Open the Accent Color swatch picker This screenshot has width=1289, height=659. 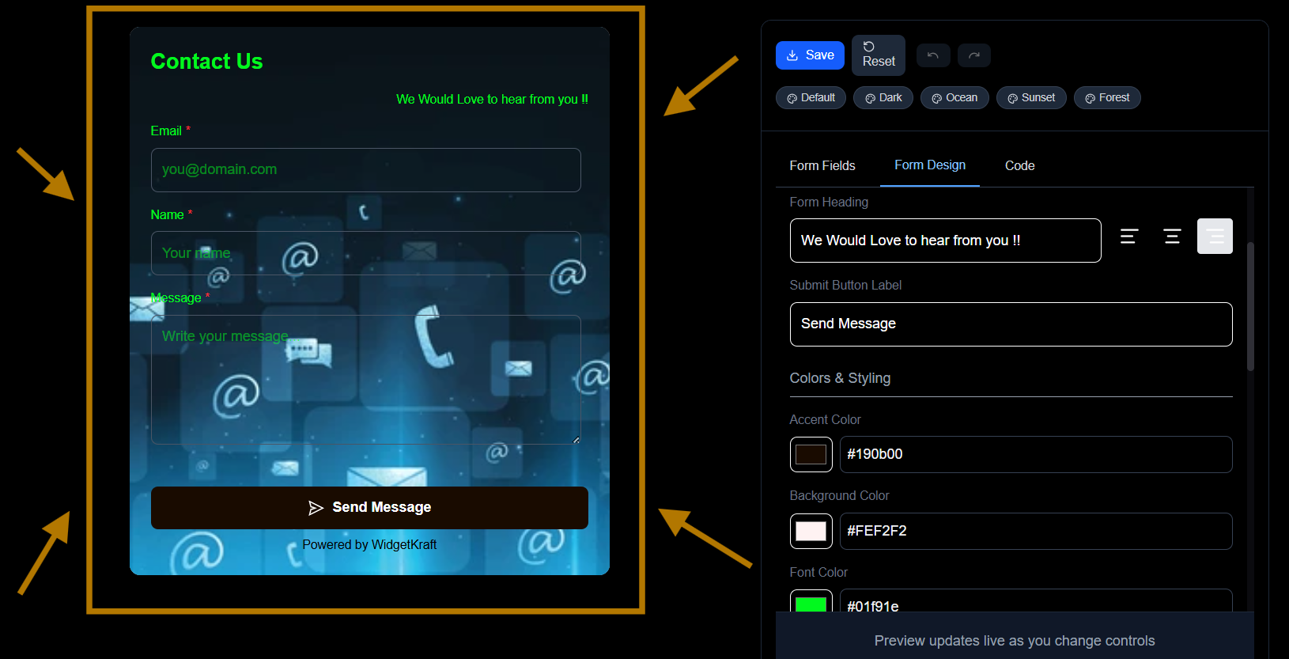click(x=811, y=454)
